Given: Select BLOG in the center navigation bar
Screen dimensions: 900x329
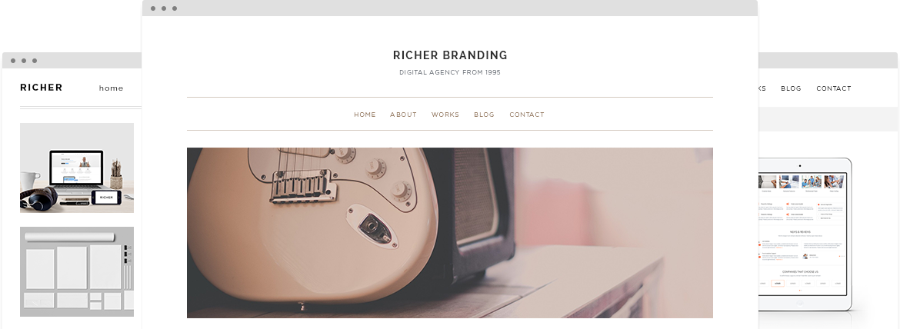Looking at the screenshot, I should [x=484, y=115].
